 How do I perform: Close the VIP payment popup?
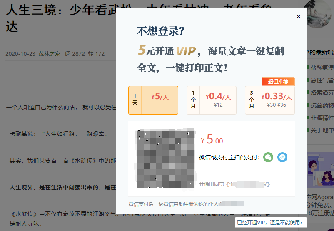299,16
